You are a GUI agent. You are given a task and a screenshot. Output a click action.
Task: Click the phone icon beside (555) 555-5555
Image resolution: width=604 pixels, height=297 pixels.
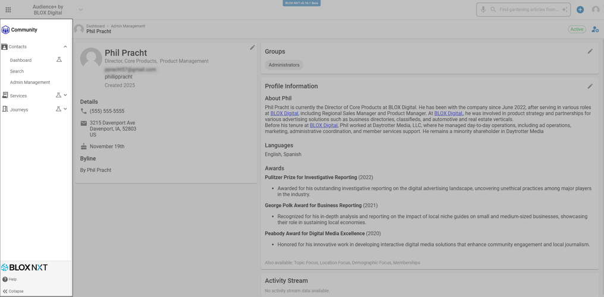(x=84, y=111)
